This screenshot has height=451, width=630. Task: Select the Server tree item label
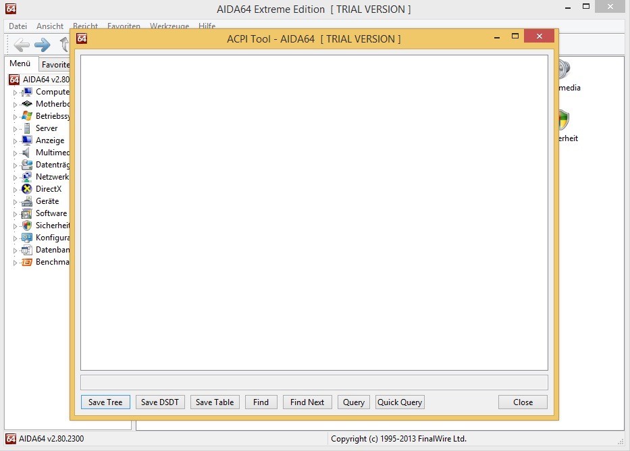[x=47, y=128]
